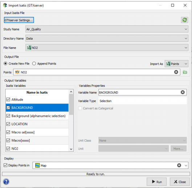Select the Macro sel[xxxxx] row label

click(23, 132)
